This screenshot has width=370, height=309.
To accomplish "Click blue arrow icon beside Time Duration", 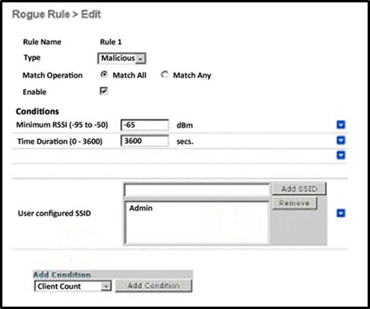I will 341,141.
